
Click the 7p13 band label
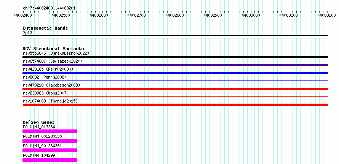click(x=27, y=33)
